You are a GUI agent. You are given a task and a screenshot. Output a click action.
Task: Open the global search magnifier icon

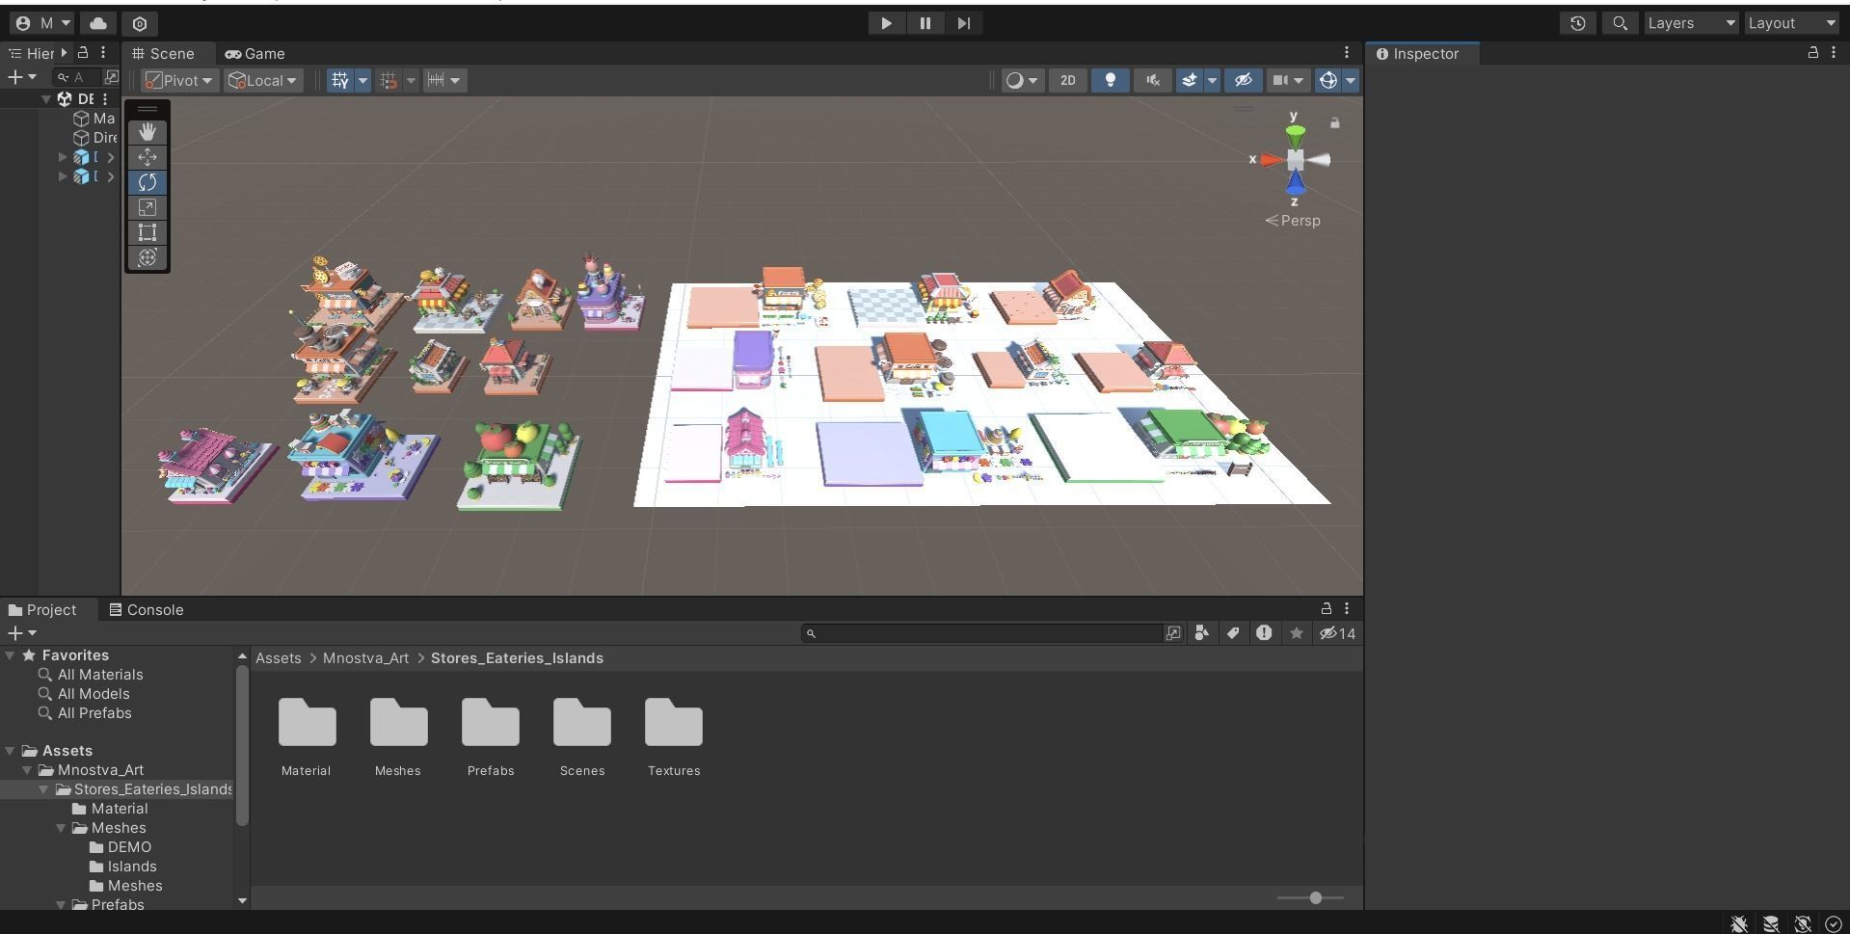pos(1620,23)
